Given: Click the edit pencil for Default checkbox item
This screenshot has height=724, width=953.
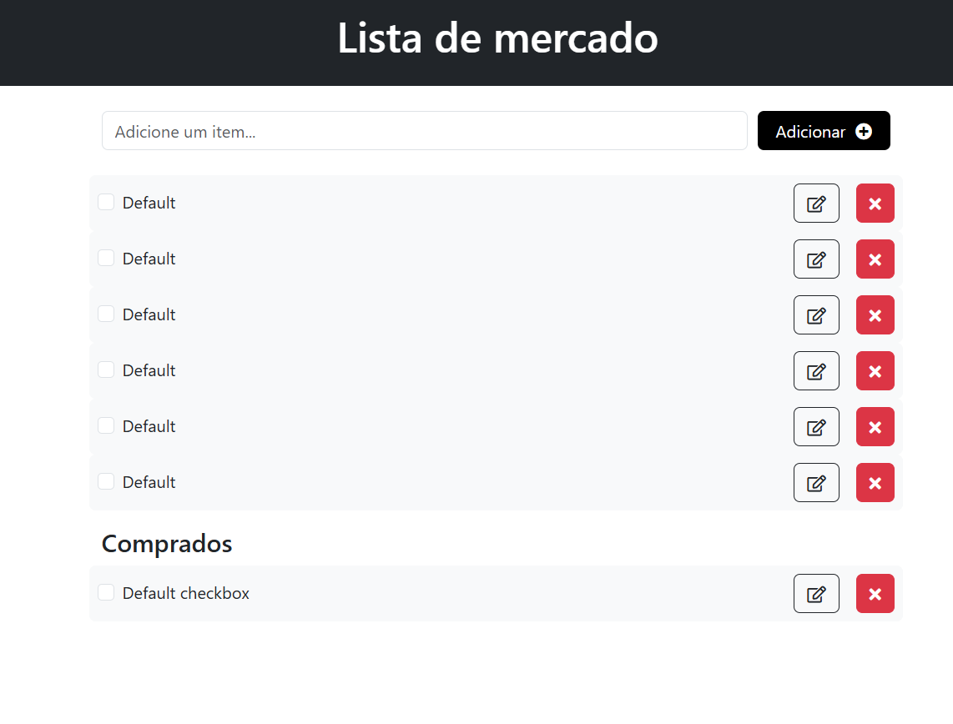Looking at the screenshot, I should pos(816,593).
